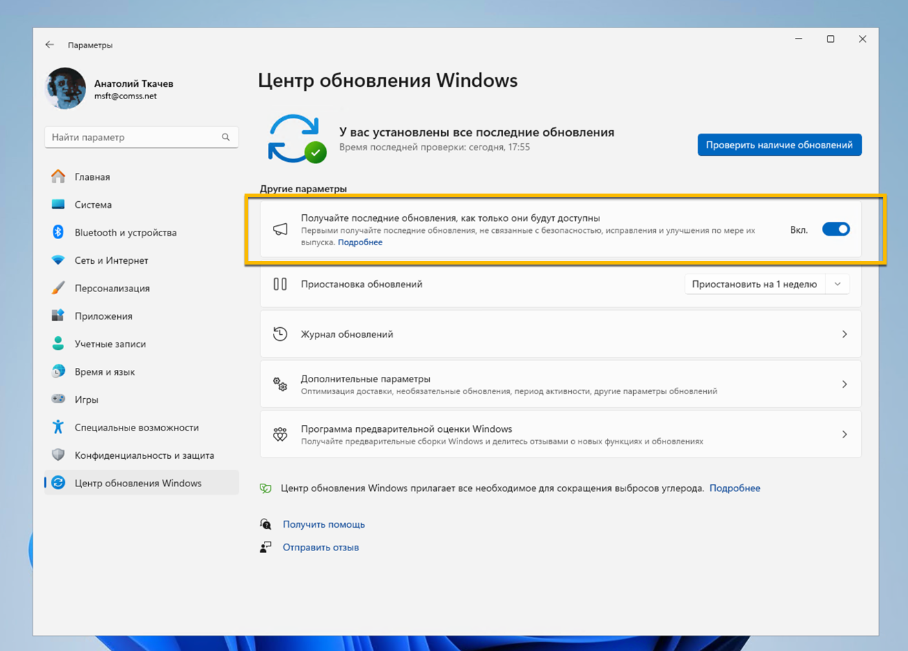Image resolution: width=908 pixels, height=651 pixels.
Task: Click the msft@comss.net email text
Action: (x=125, y=96)
